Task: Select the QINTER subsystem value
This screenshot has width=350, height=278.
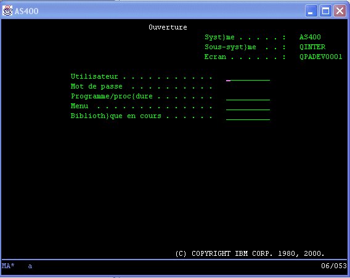Action: pos(312,47)
